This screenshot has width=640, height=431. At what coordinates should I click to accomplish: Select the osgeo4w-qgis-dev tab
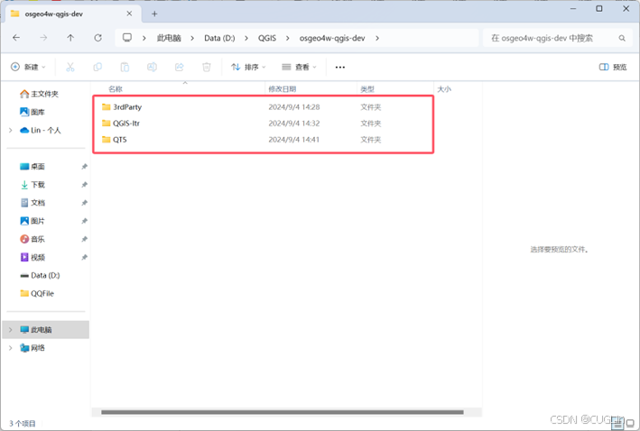pyautogui.click(x=72, y=14)
